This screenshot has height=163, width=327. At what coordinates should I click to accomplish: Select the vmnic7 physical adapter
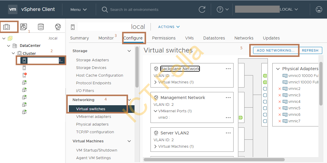pyautogui.click(x=291, y=121)
